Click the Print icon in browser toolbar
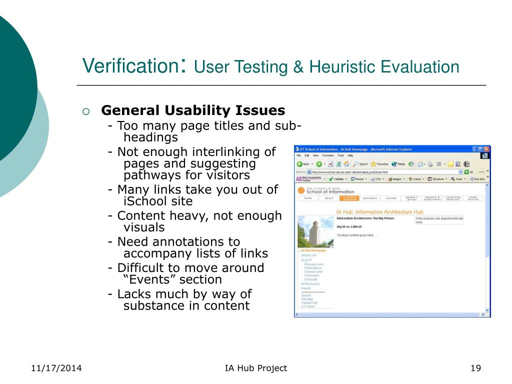Screen dimensions: 512x384 coord(430,164)
